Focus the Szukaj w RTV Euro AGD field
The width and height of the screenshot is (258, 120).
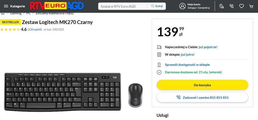pyautogui.click(x=123, y=6)
